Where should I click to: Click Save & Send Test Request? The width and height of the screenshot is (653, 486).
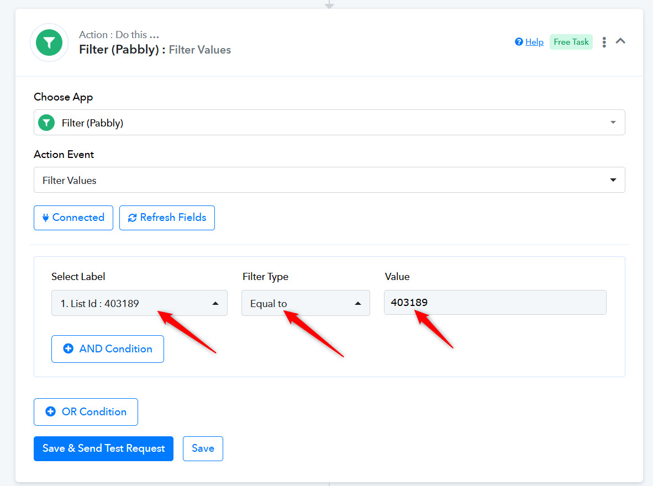pyautogui.click(x=103, y=448)
